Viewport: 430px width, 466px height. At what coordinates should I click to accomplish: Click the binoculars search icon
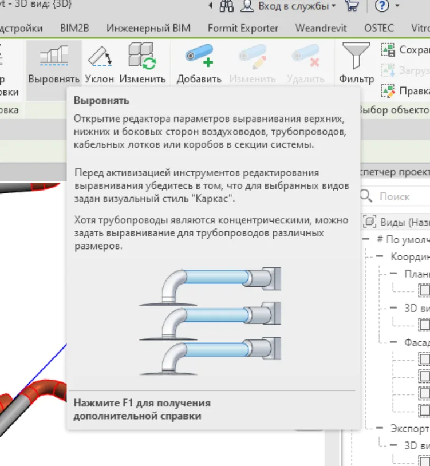(226, 6)
